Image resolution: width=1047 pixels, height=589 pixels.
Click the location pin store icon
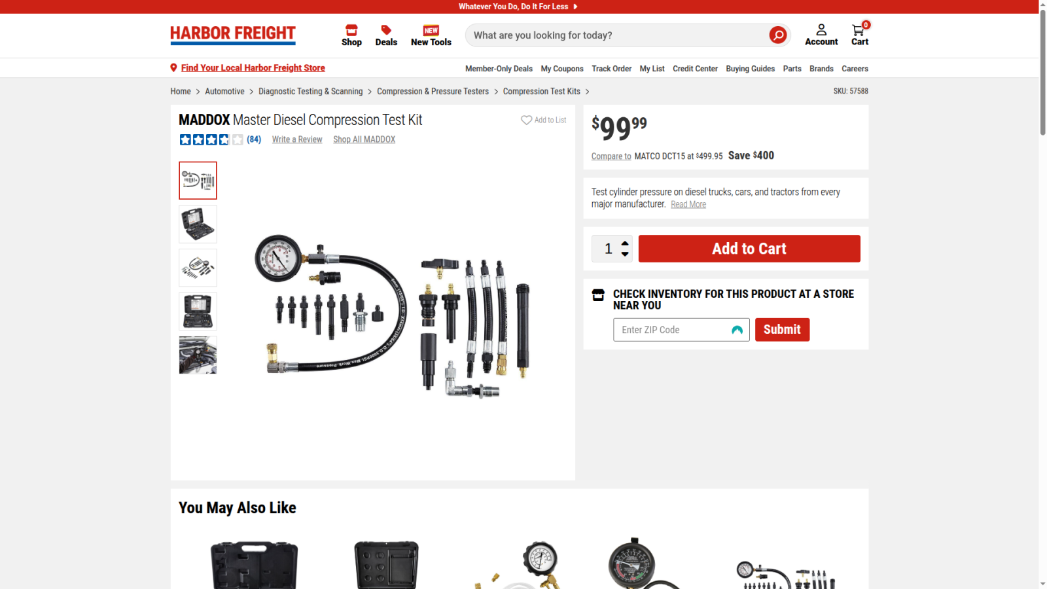point(173,67)
